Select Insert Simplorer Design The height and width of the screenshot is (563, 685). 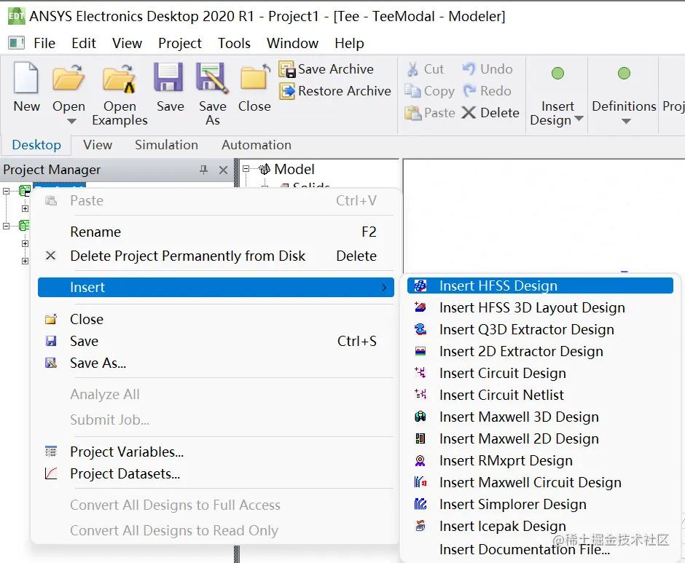coord(540,504)
